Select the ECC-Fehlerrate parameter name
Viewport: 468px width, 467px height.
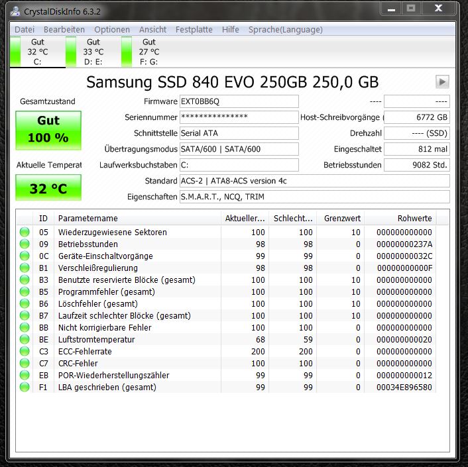[x=85, y=352]
